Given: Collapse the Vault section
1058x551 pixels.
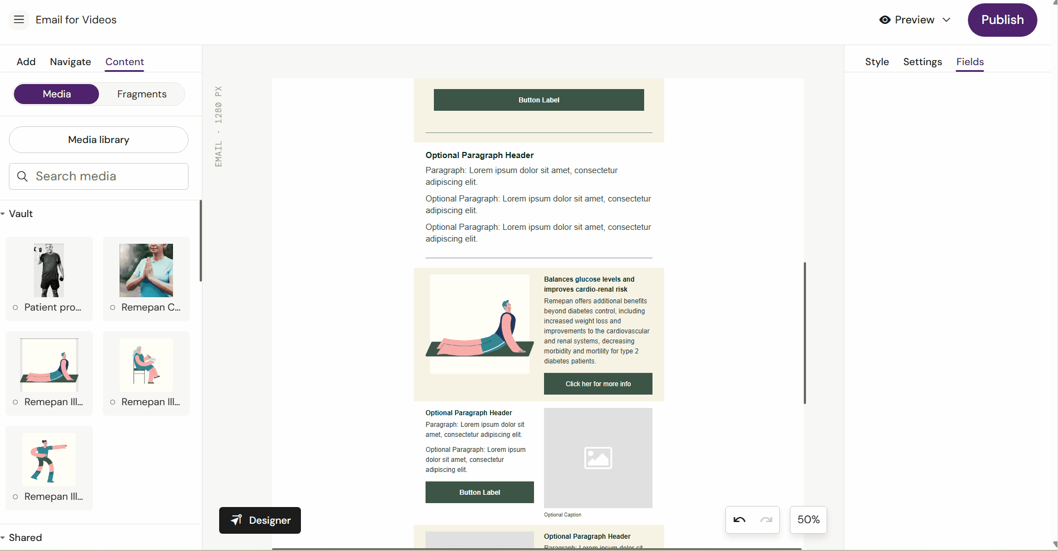Looking at the screenshot, I should click(x=3, y=214).
